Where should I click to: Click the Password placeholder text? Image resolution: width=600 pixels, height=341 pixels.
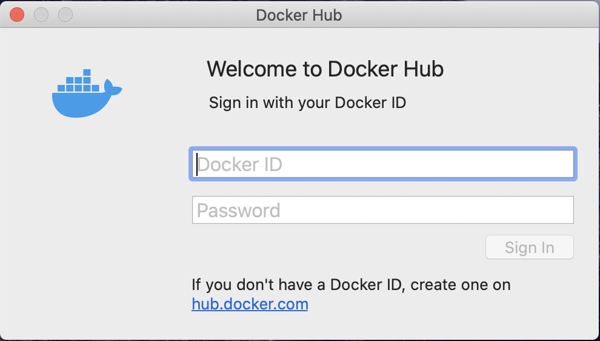[238, 211]
